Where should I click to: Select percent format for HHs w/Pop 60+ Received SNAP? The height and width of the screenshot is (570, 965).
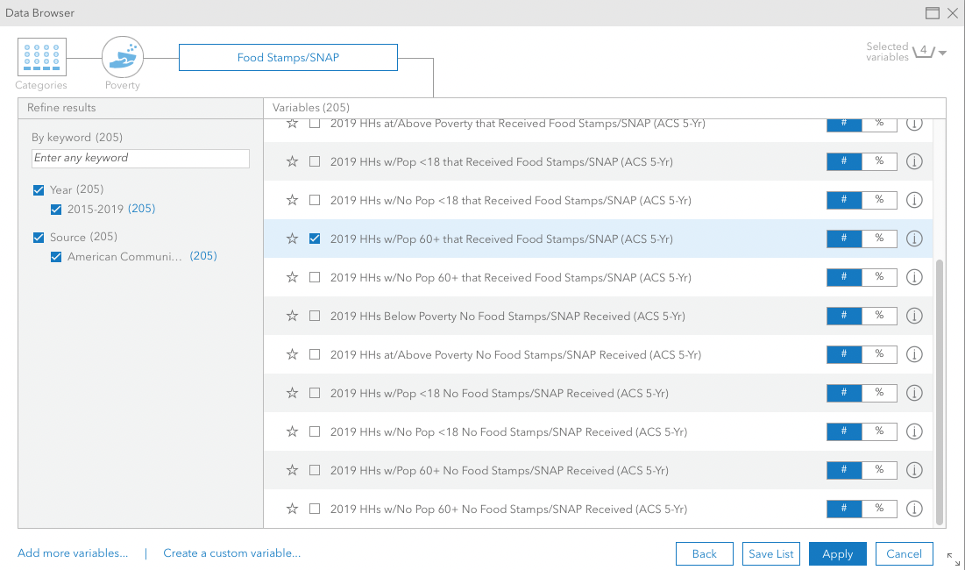tap(879, 239)
